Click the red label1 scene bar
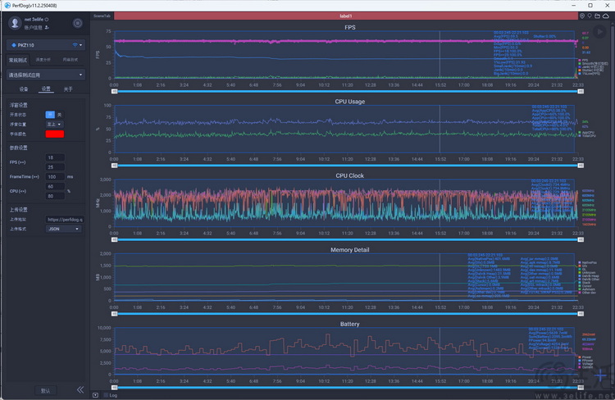Viewport: 615px width, 400px height. (345, 16)
